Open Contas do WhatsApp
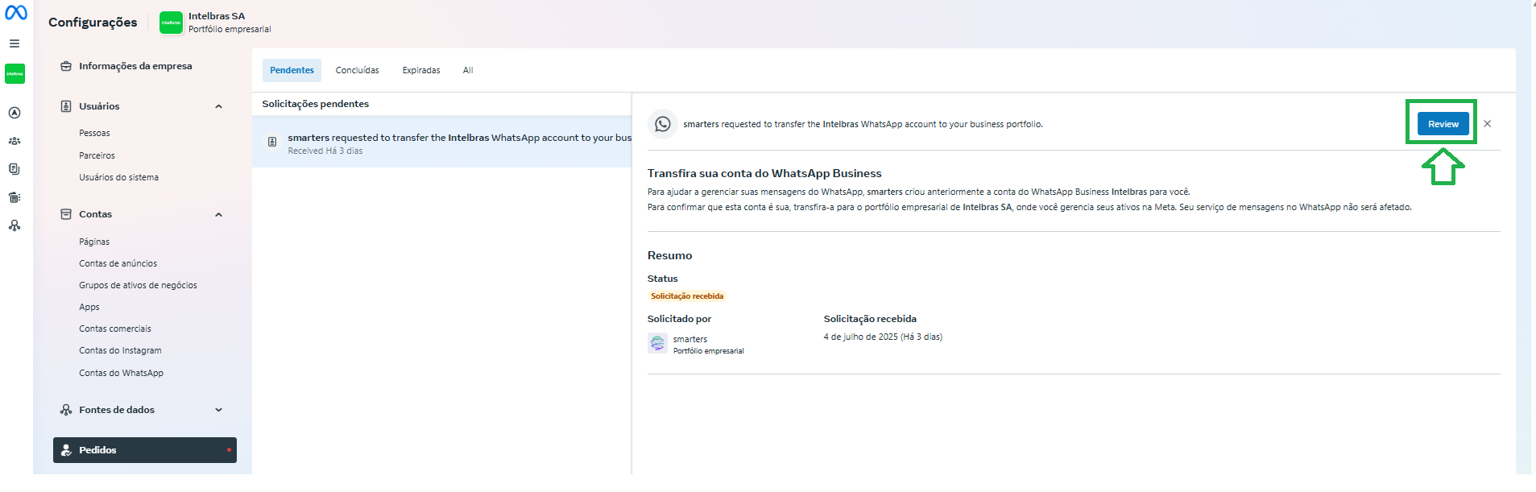This screenshot has width=1536, height=492. (121, 373)
